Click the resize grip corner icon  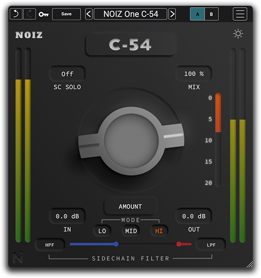tap(250, 264)
